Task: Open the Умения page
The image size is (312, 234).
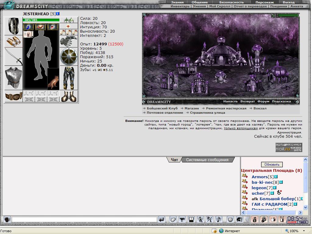Action: (x=199, y=6)
